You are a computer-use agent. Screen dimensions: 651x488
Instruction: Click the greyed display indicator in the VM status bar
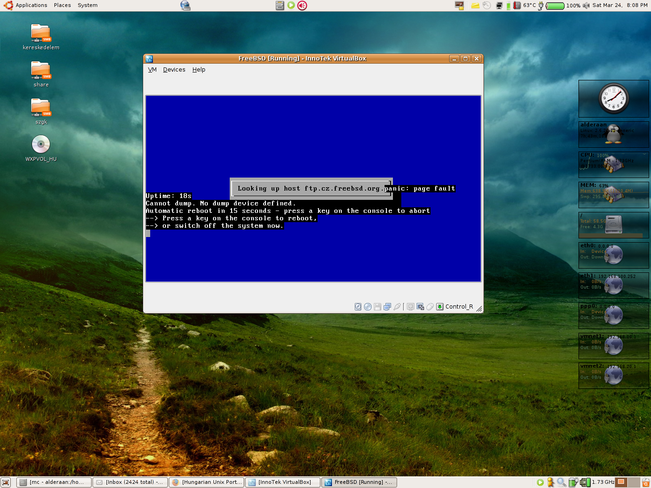pos(411,307)
